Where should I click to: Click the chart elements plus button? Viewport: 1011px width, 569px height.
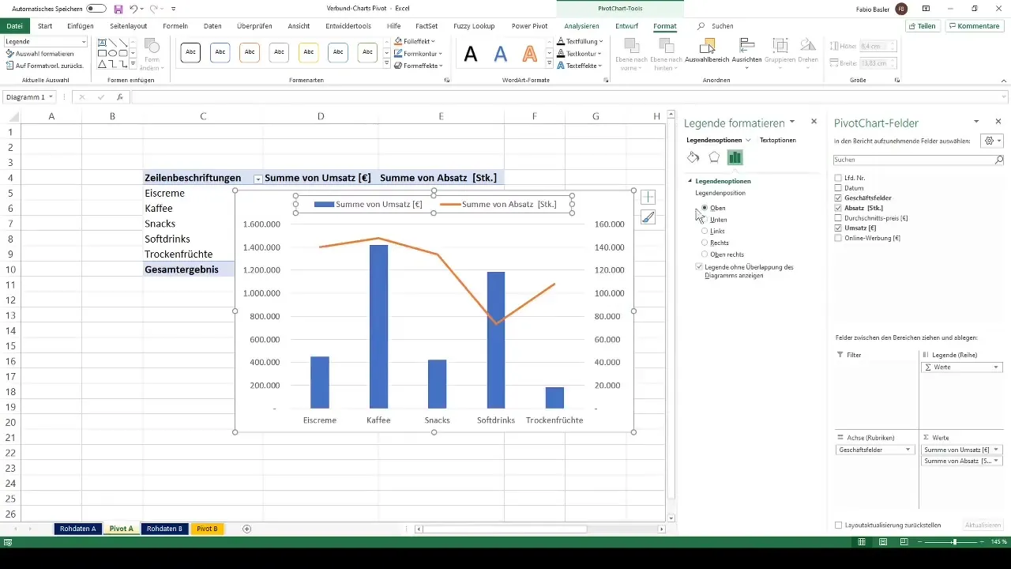(x=648, y=197)
